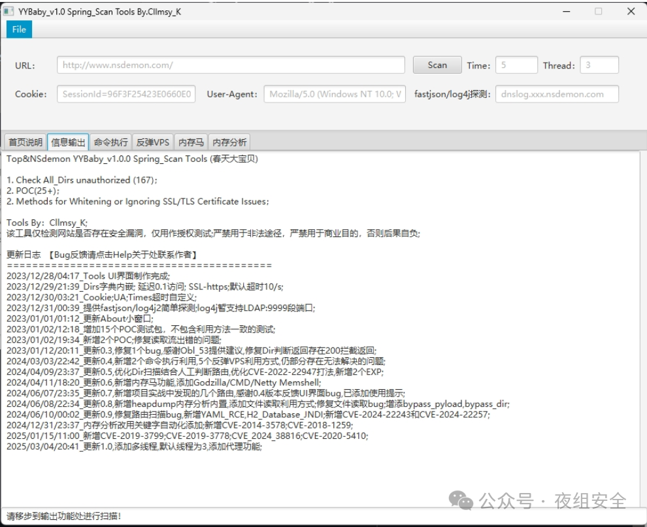Click the log entry 2023/12/28/04:17
The width and height of the screenshot is (647, 527).
(88, 276)
